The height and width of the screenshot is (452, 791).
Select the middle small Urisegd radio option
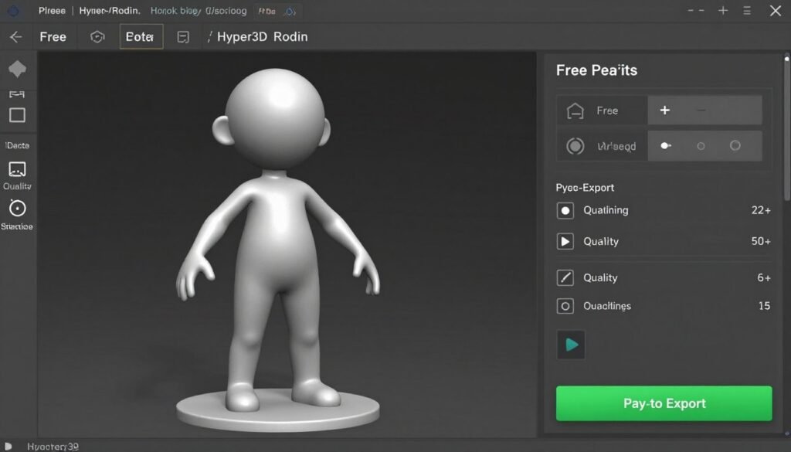[701, 146]
